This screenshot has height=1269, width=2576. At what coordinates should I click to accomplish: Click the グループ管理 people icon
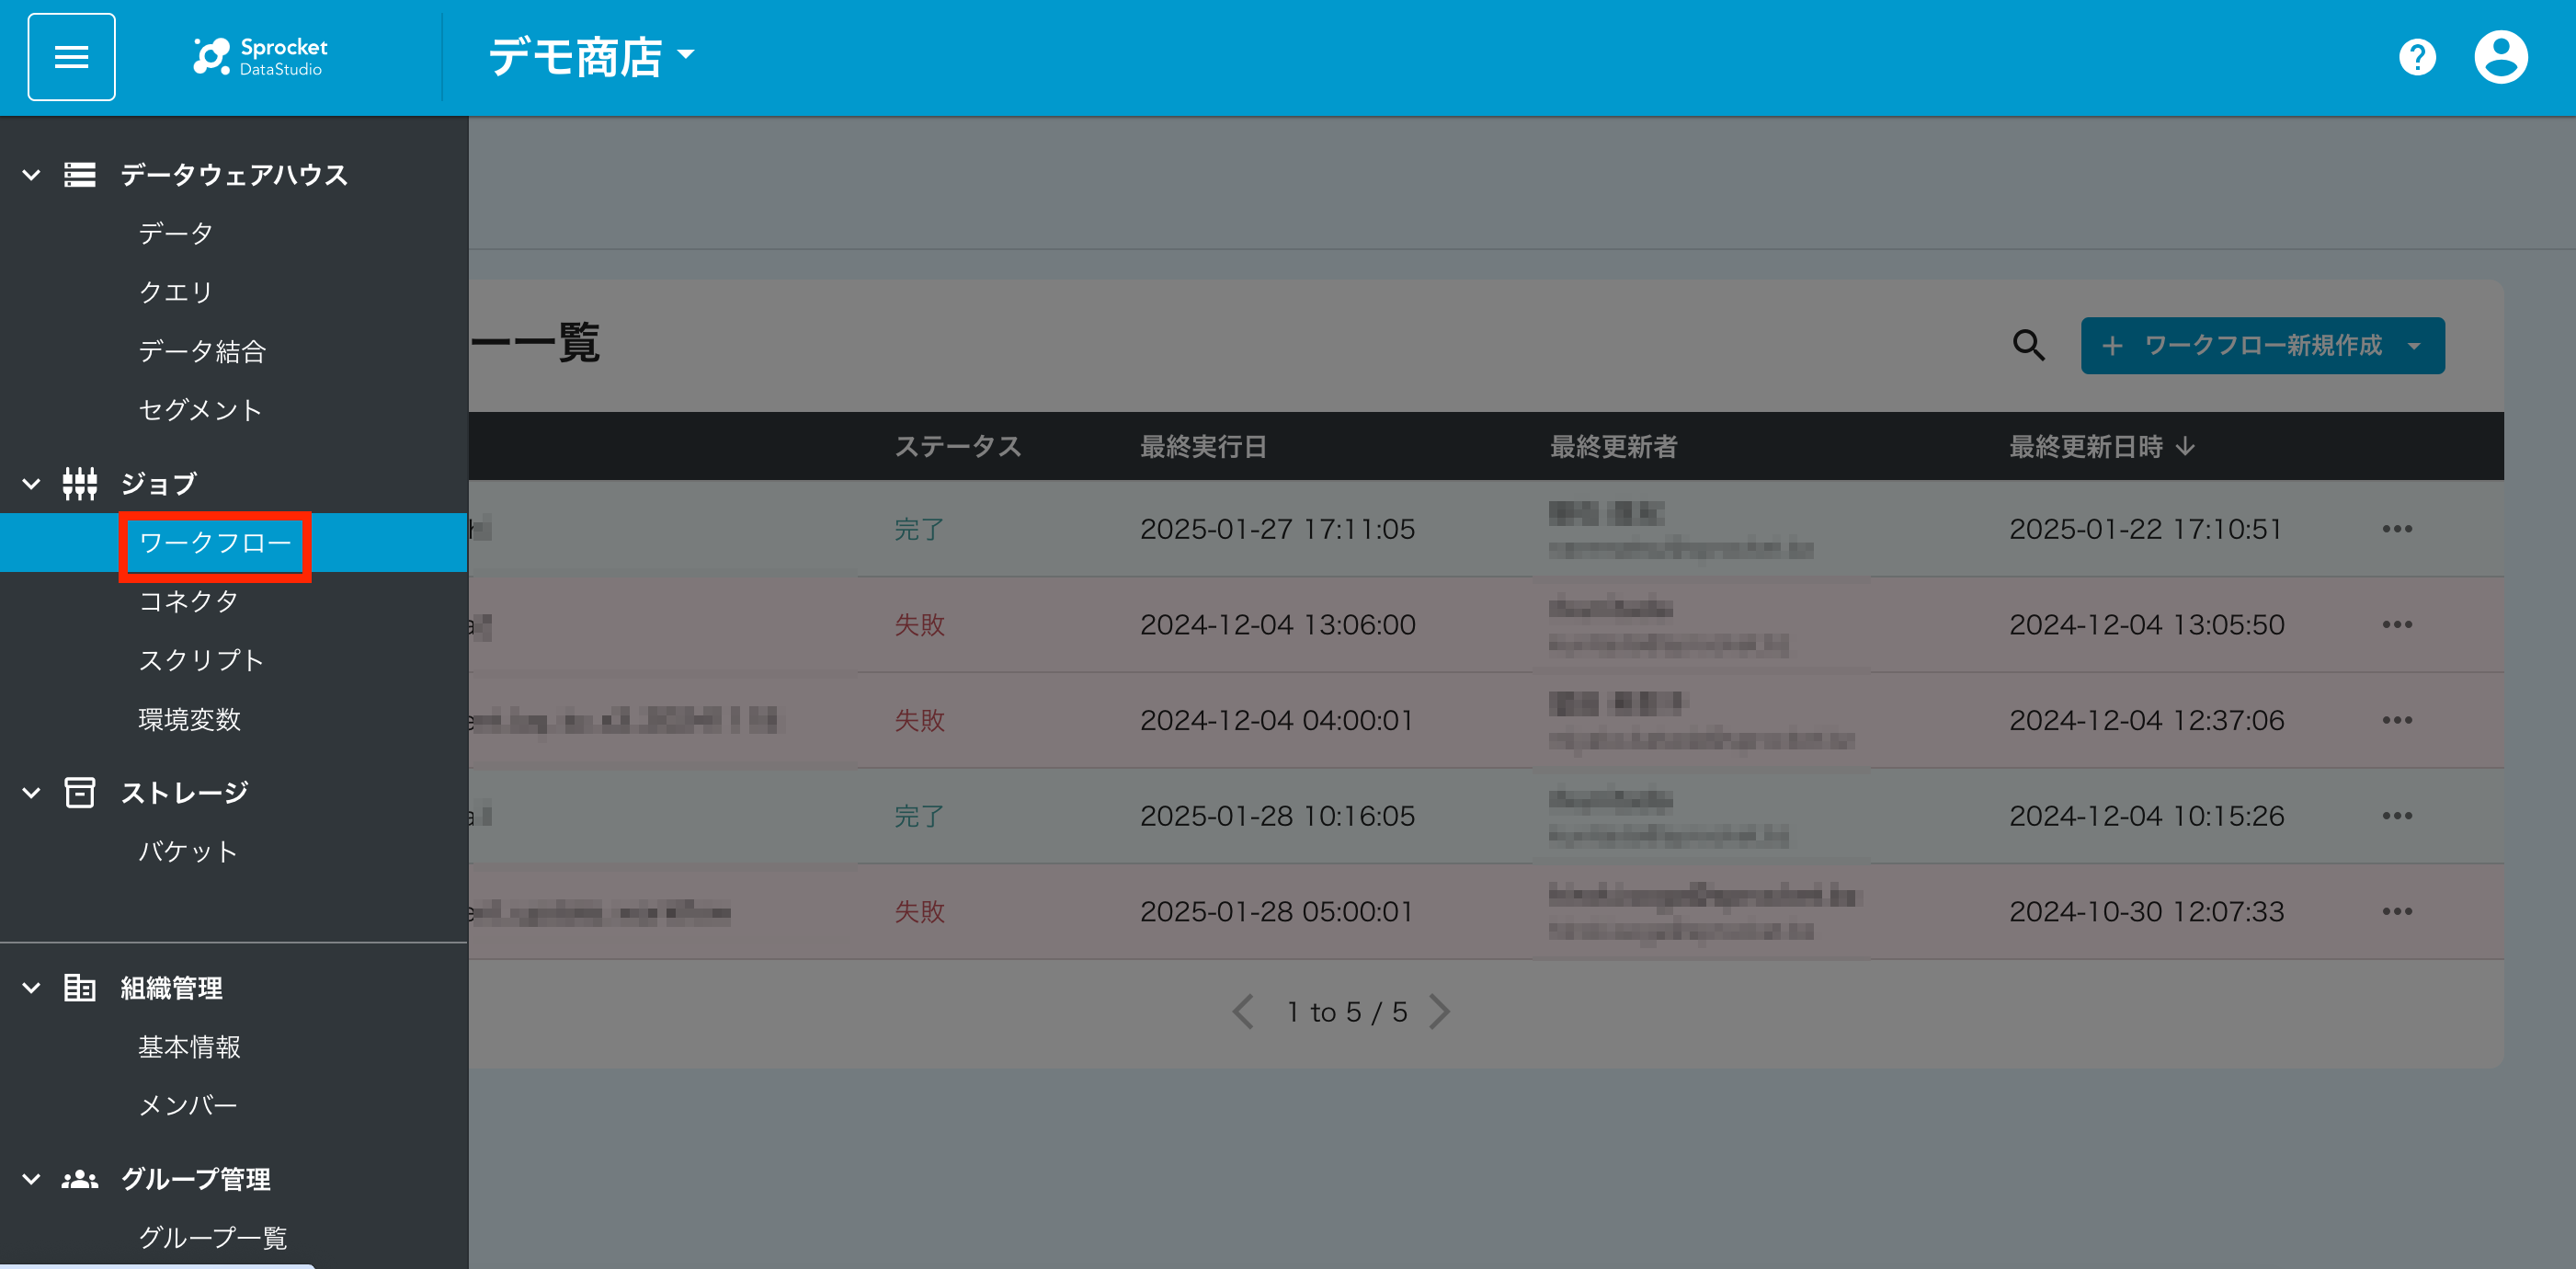[x=80, y=1180]
